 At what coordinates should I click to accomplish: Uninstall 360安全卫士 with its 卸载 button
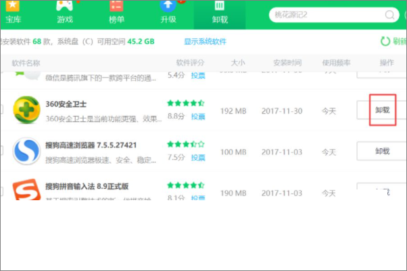[x=382, y=109]
